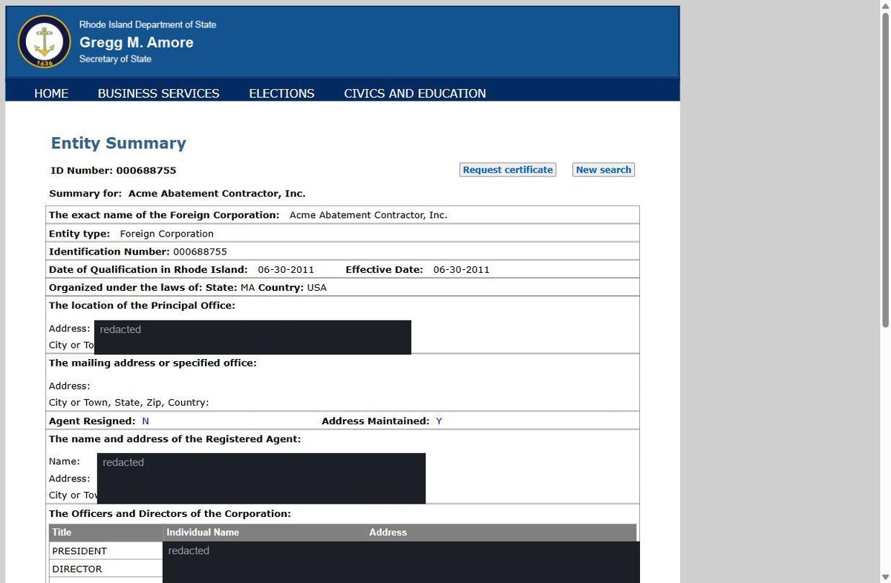
Task: Select the Secretary of State subtitle
Action: (115, 59)
